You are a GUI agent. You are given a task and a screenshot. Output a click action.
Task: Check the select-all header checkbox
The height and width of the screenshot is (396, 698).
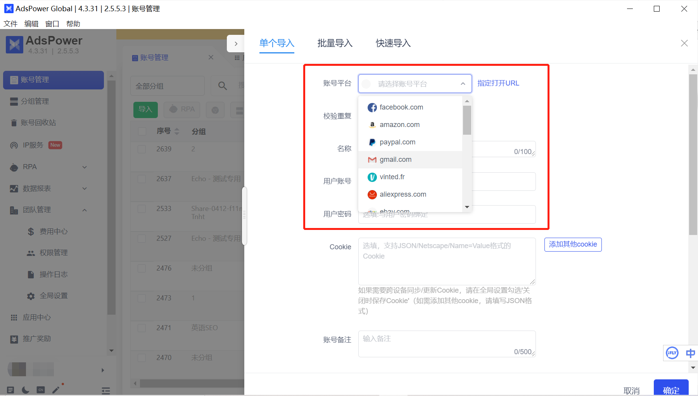pos(142,132)
